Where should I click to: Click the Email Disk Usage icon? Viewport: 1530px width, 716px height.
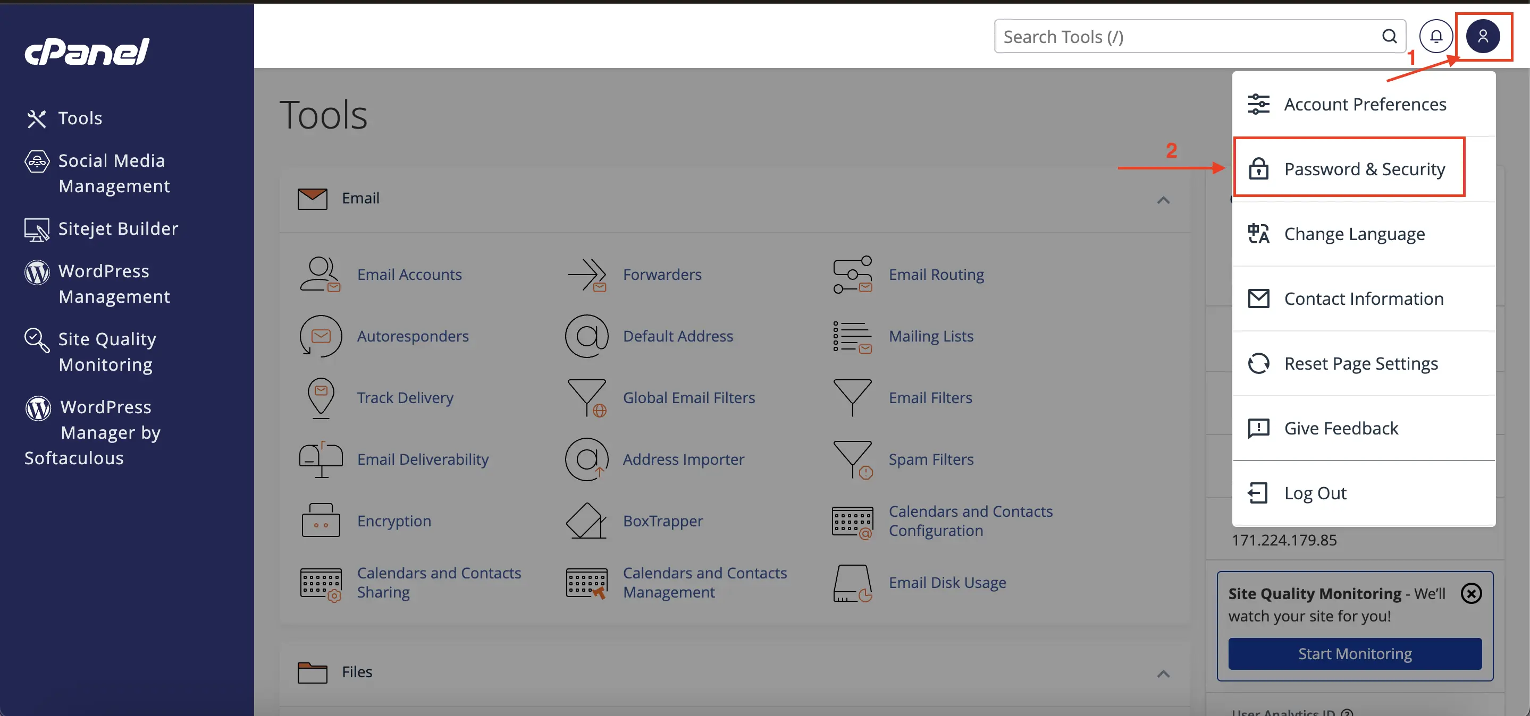[852, 583]
